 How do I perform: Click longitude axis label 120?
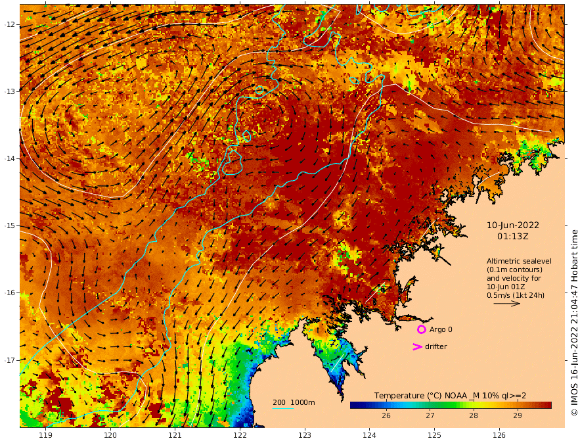point(110,435)
